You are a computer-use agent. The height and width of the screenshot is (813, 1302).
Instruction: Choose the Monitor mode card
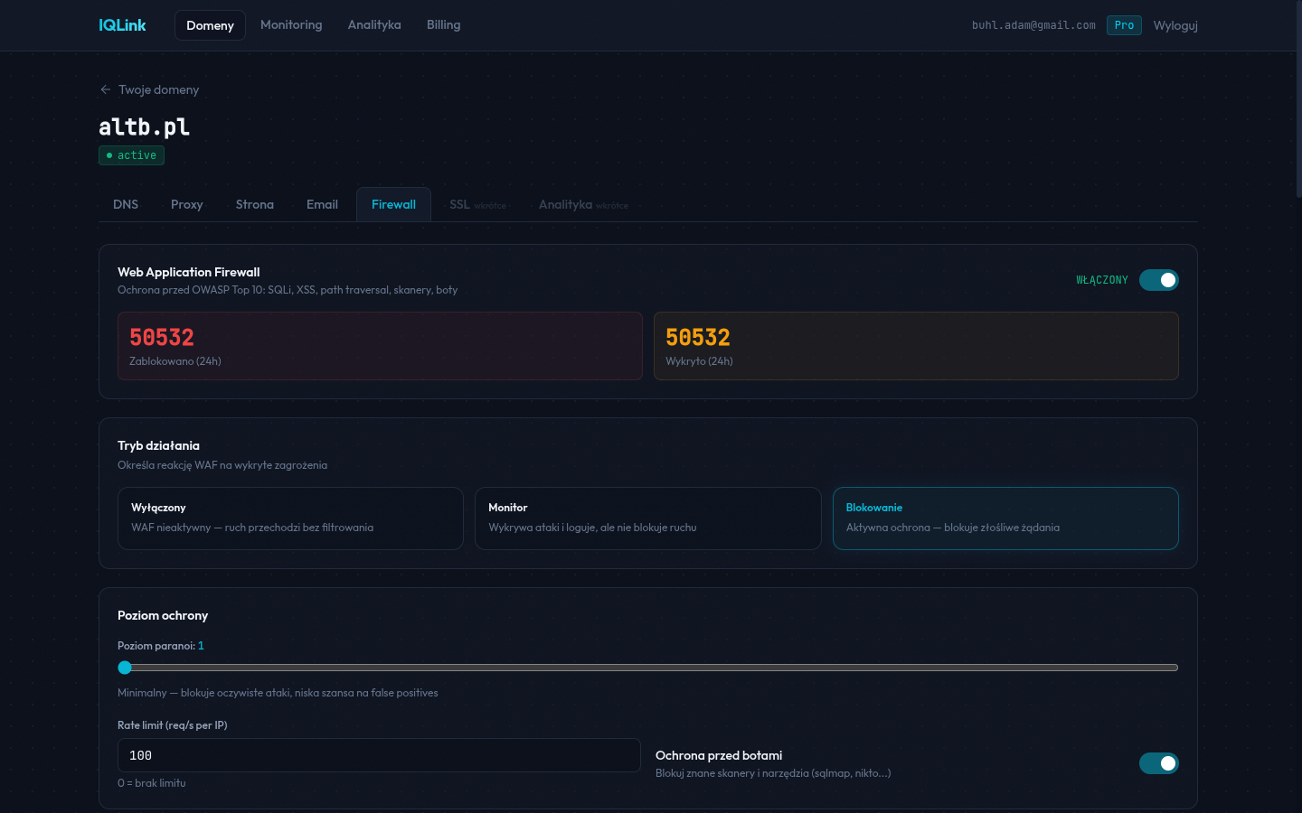click(647, 519)
